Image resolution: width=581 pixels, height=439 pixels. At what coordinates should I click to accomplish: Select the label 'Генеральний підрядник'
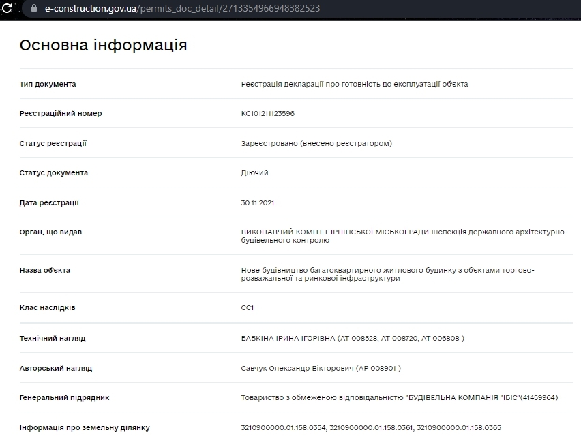coord(65,397)
